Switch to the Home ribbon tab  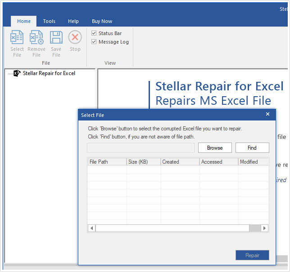point(24,21)
